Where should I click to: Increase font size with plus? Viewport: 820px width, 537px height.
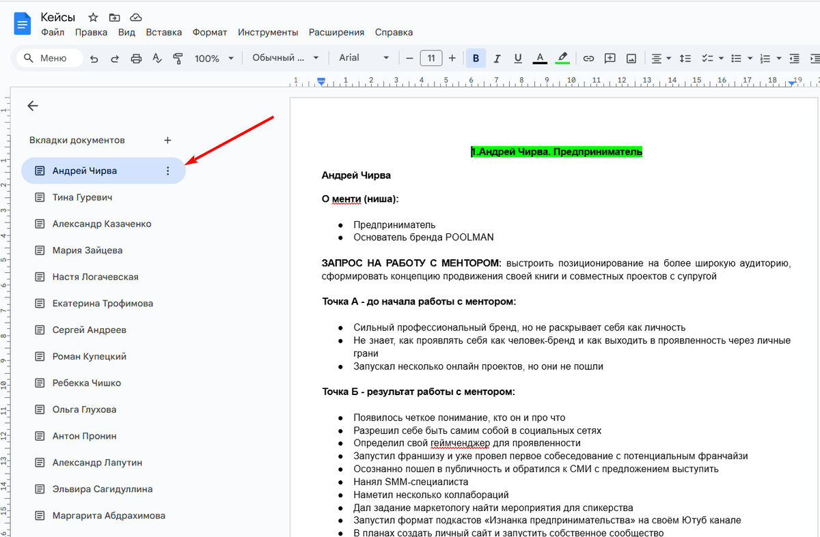click(452, 58)
